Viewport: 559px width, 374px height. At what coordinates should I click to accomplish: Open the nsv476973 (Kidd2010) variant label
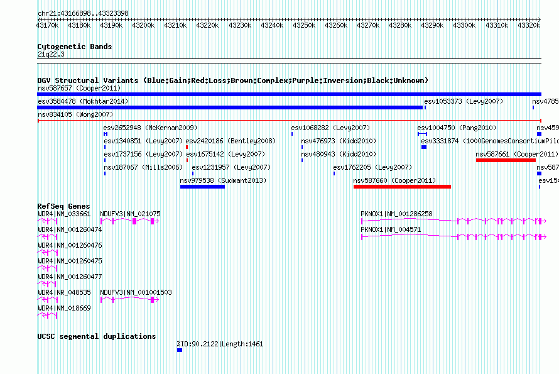pyautogui.click(x=339, y=141)
